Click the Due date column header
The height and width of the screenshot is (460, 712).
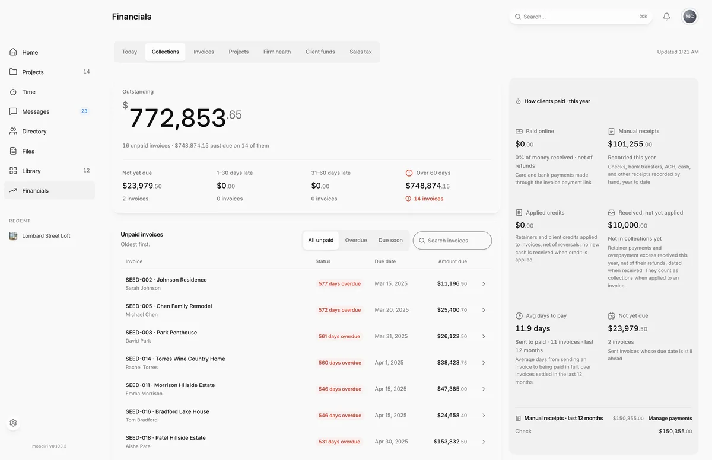point(385,261)
